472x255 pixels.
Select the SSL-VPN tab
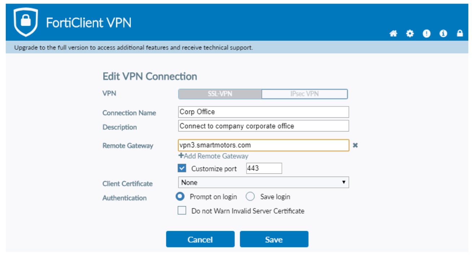pyautogui.click(x=221, y=93)
